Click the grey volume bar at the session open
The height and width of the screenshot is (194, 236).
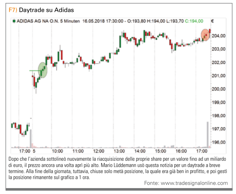(31, 138)
